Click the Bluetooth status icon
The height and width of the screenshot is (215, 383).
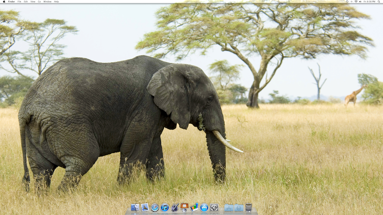[351, 1]
